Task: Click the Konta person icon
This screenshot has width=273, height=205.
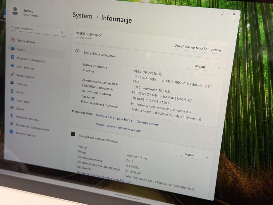Action: point(12,91)
